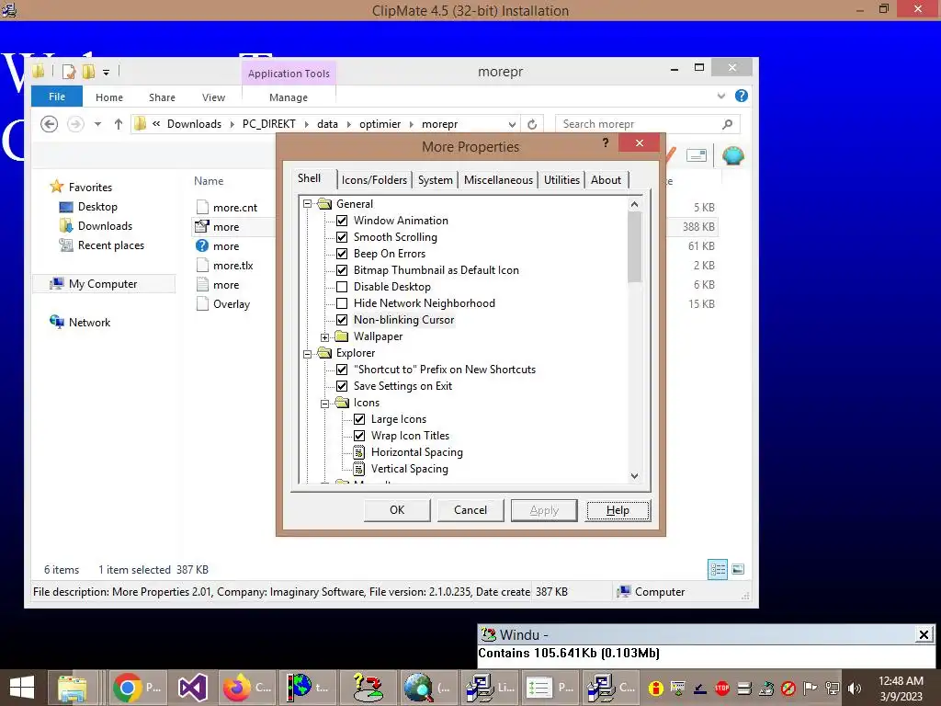Viewport: 941px width, 706px height.
Task: Expand the Explorer ribbon chevron
Action: (721, 96)
